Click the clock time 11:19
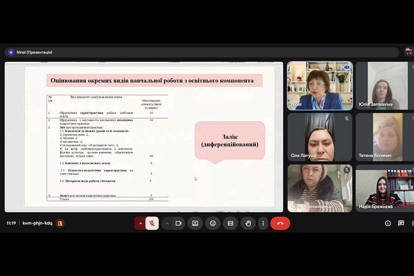Image resolution: width=414 pixels, height=276 pixels. click(11, 223)
